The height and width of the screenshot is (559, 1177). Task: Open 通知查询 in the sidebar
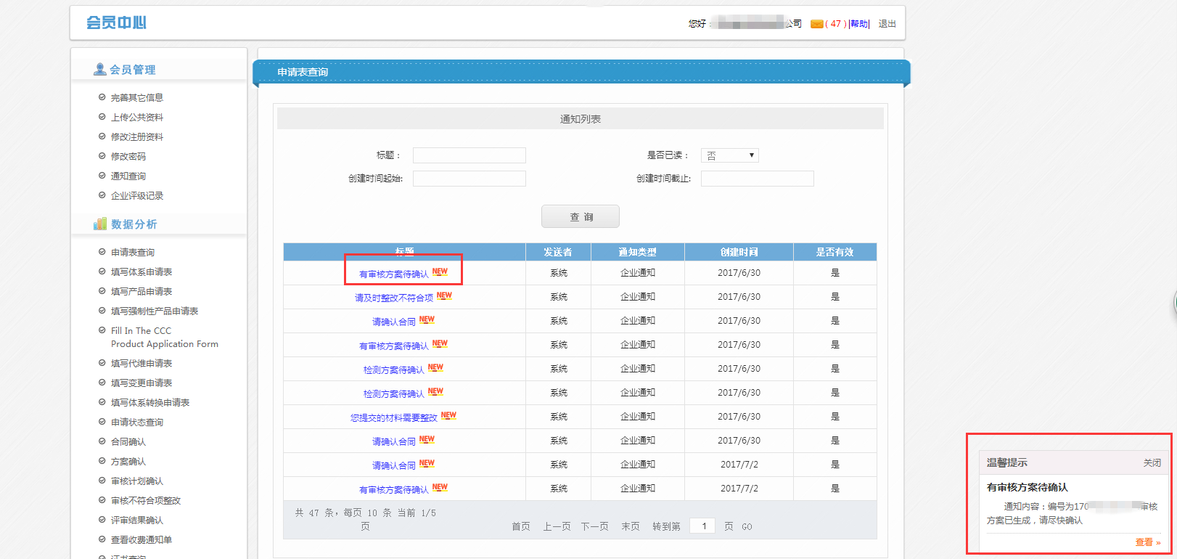coord(128,176)
